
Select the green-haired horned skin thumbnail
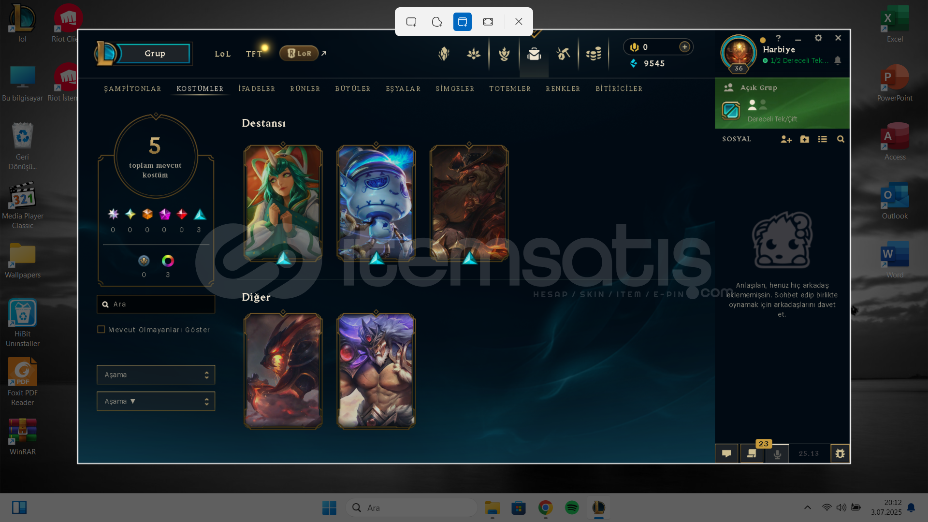[x=283, y=203]
